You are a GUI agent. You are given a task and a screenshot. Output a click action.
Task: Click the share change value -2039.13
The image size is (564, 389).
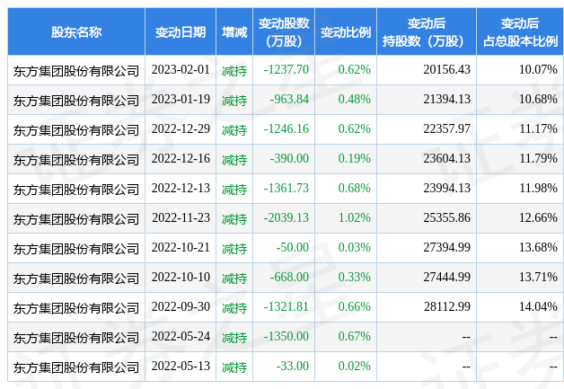[286, 217]
